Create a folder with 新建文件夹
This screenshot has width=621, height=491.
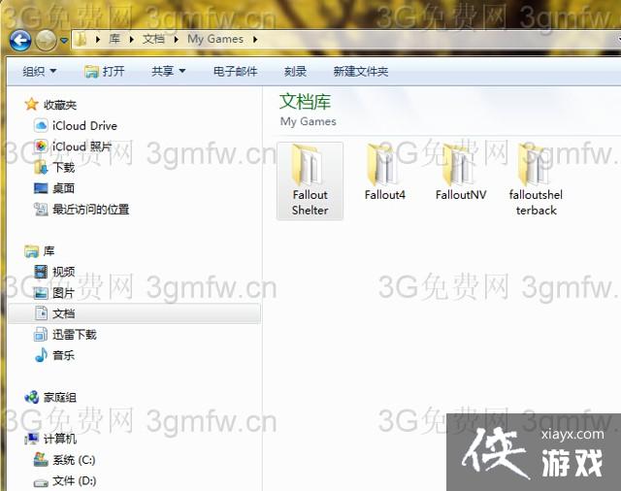360,71
